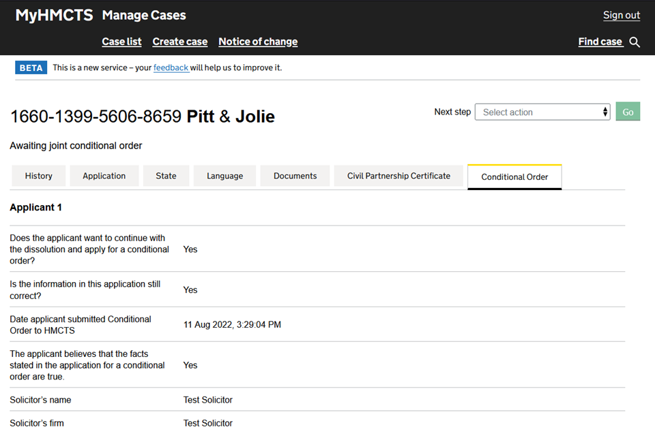The width and height of the screenshot is (655, 436).
Task: Click the Select action dropdown arrows
Action: point(605,112)
